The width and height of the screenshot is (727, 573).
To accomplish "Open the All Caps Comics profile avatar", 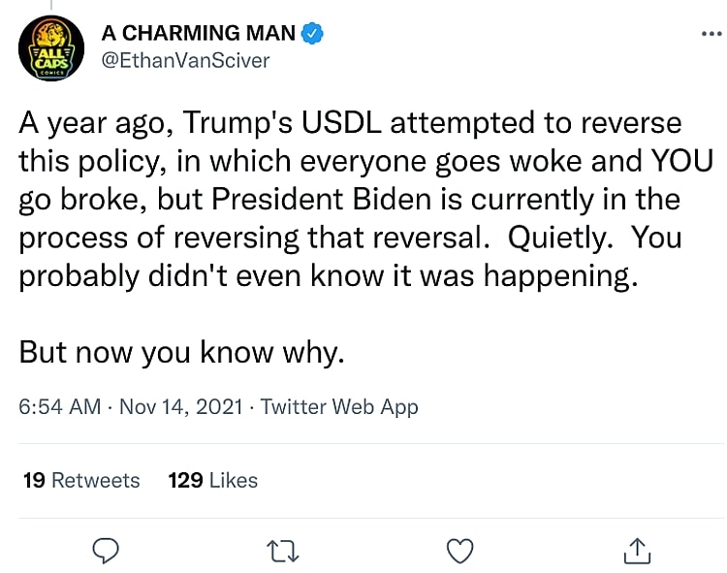I will tap(51, 48).
